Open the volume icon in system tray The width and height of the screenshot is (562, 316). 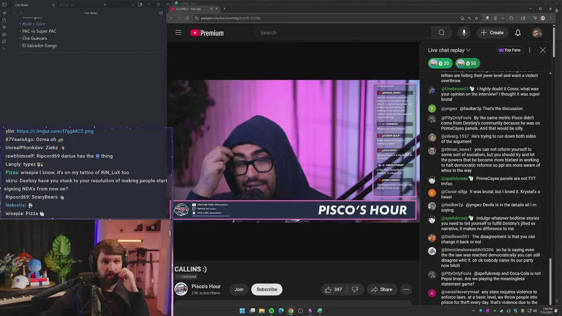(535, 311)
